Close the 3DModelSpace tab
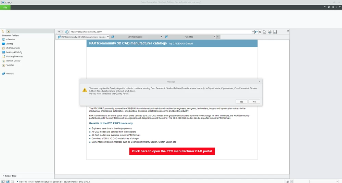The width and height of the screenshot is (342, 183). 161,37
